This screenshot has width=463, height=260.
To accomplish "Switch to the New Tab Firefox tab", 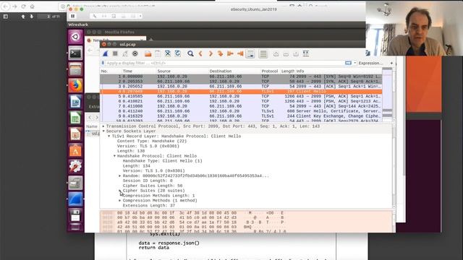I will point(115,40).
